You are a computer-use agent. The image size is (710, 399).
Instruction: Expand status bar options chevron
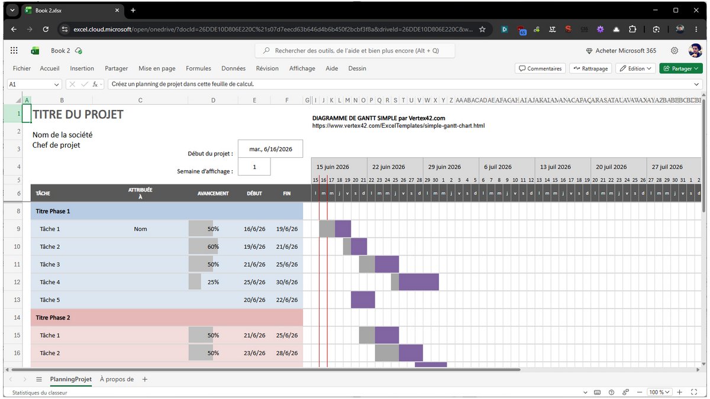(x=585, y=392)
